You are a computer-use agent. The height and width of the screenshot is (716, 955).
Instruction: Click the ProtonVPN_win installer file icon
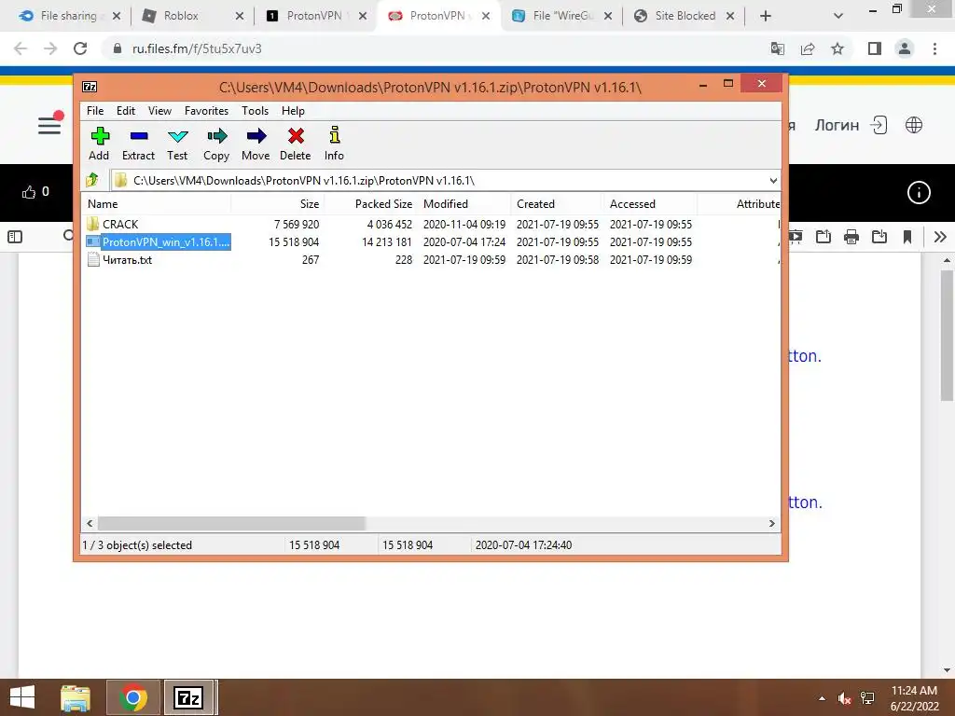click(x=93, y=241)
